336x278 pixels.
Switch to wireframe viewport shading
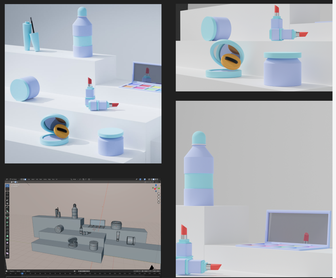coord(152,179)
